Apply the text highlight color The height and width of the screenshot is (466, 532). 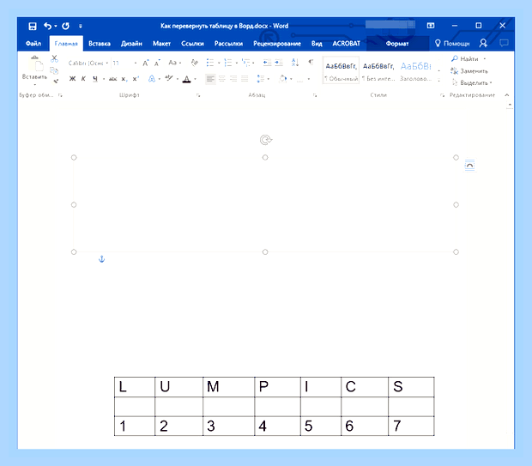(x=169, y=79)
